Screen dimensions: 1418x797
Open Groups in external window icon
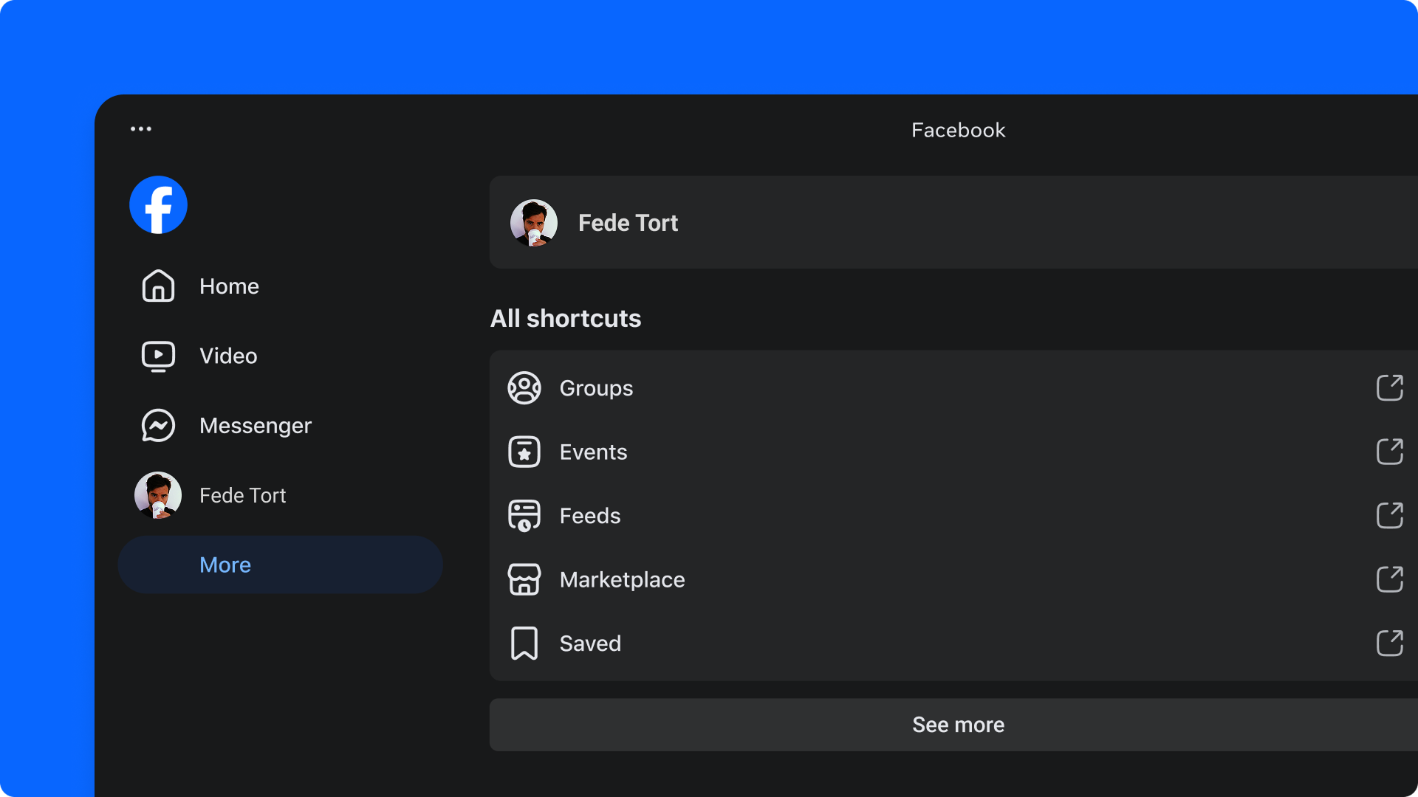pyautogui.click(x=1390, y=388)
